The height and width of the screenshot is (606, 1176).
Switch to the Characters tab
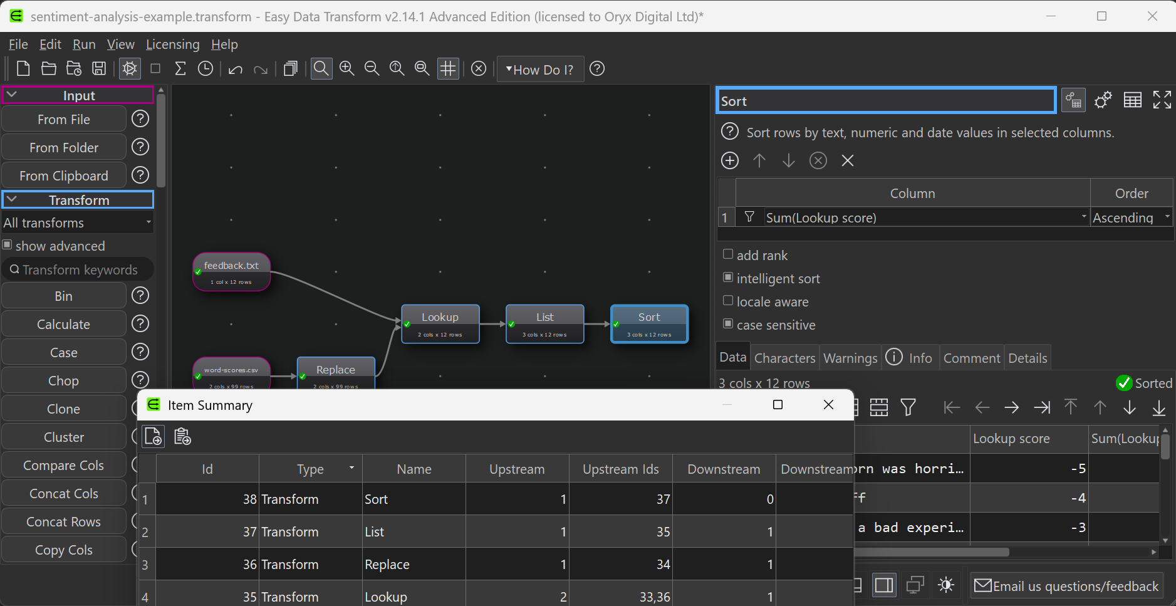pos(785,358)
